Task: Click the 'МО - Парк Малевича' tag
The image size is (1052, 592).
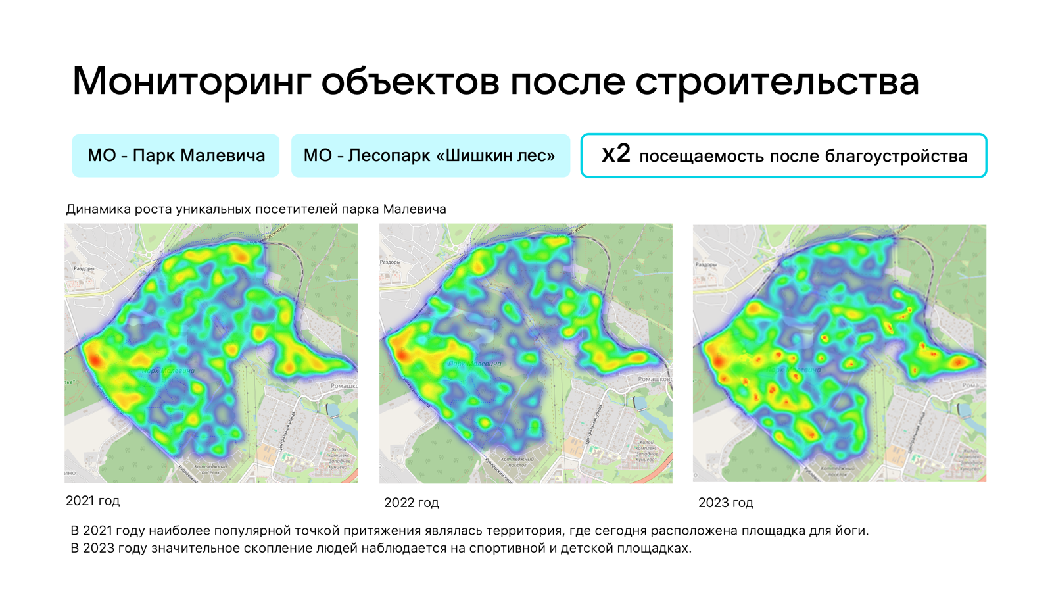Action: point(176,156)
